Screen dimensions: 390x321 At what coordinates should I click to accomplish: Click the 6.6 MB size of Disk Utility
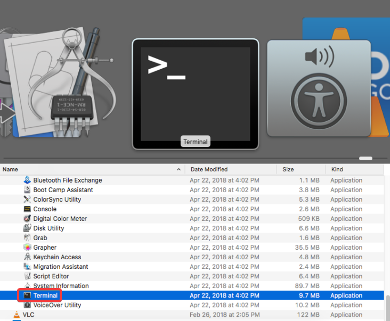309,228
